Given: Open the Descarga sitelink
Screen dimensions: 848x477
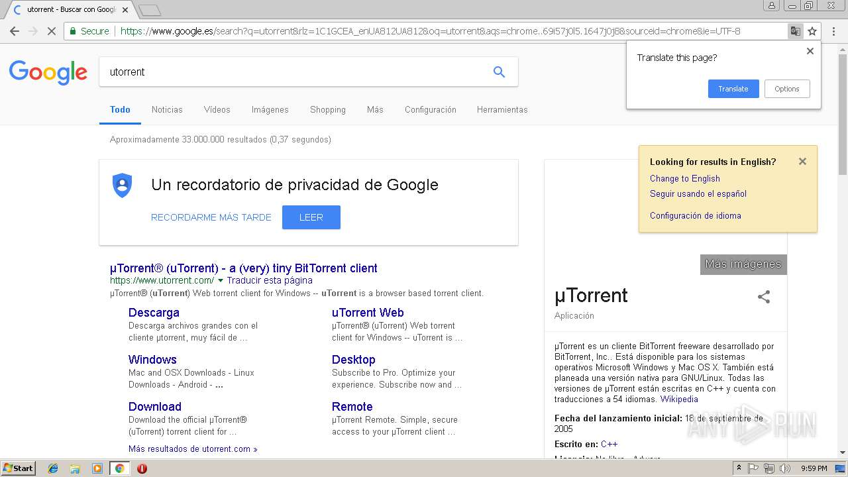Looking at the screenshot, I should 154,313.
